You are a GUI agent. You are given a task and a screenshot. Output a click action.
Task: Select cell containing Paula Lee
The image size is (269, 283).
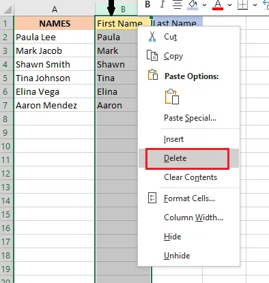55,37
